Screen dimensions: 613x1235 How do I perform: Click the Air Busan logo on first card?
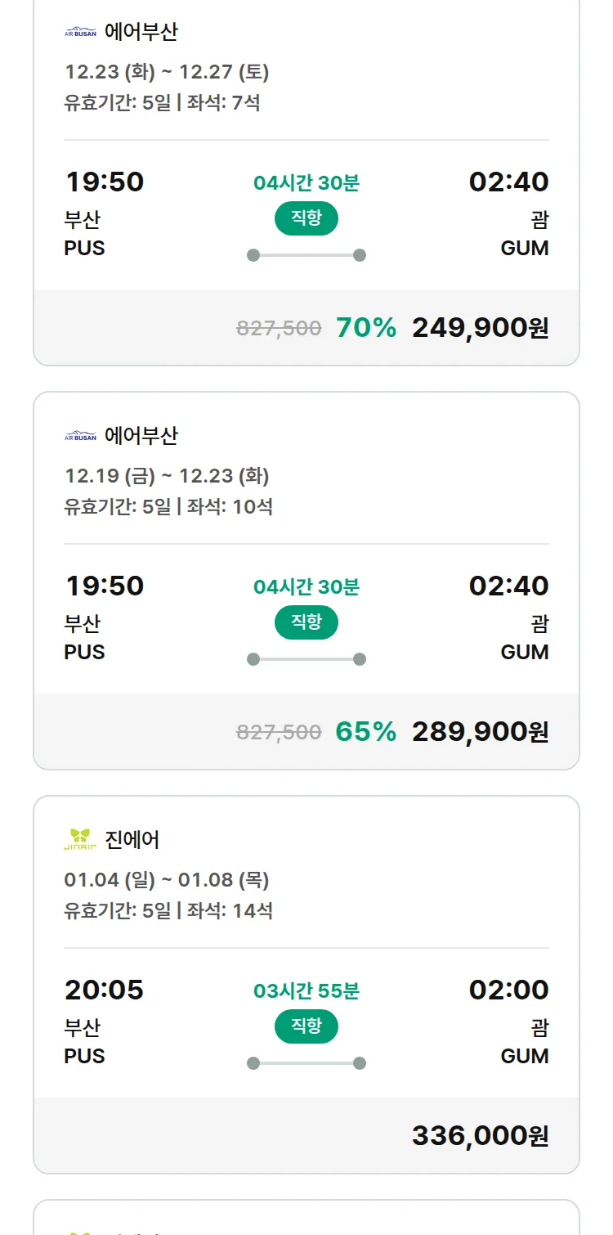point(80,33)
